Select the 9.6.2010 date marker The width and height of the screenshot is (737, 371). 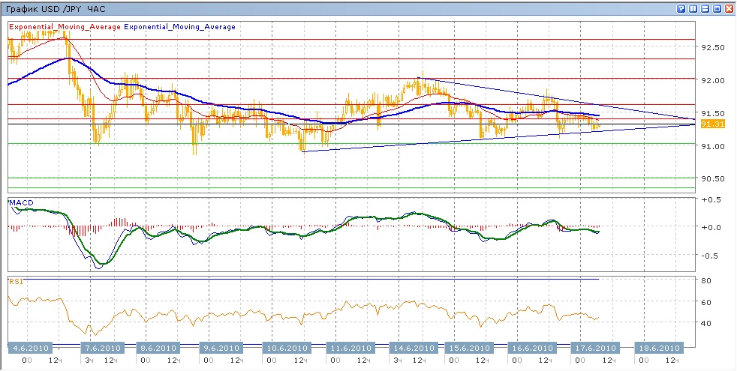[221, 349]
